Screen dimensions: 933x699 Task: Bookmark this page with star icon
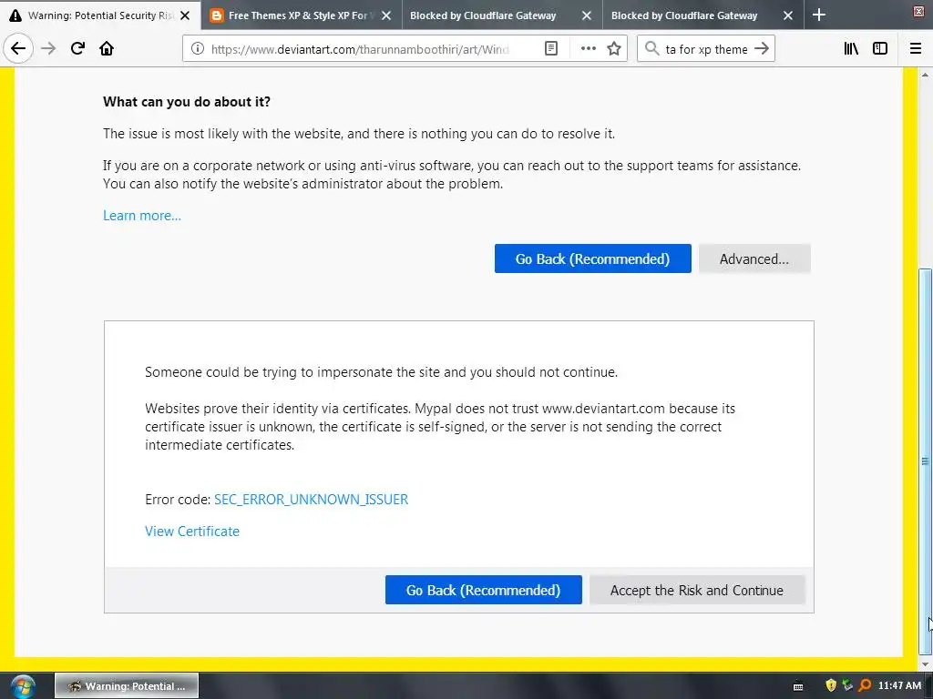point(614,49)
